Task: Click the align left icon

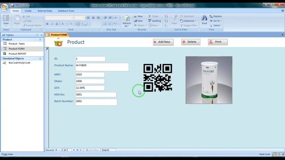Action: pyautogui.click(x=88, y=18)
